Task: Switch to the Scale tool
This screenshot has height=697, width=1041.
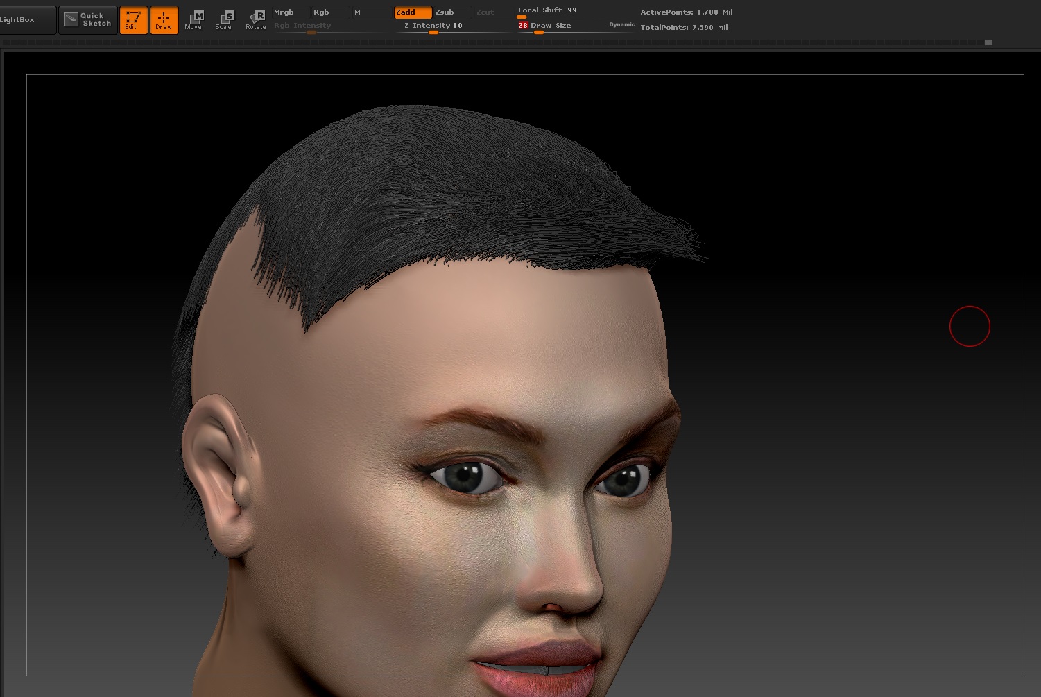Action: click(224, 20)
